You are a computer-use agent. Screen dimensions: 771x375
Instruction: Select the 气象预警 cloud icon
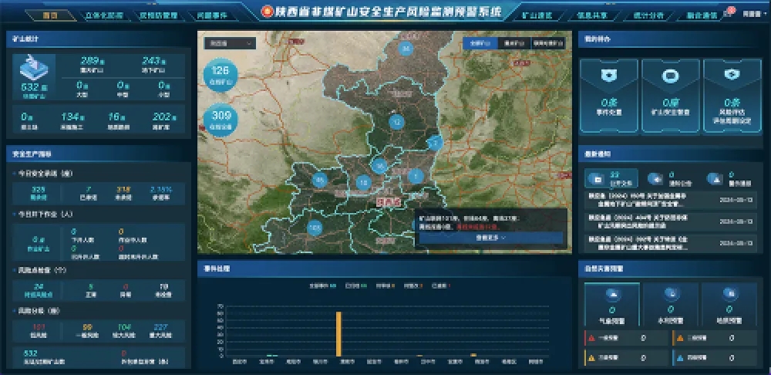[x=612, y=296]
